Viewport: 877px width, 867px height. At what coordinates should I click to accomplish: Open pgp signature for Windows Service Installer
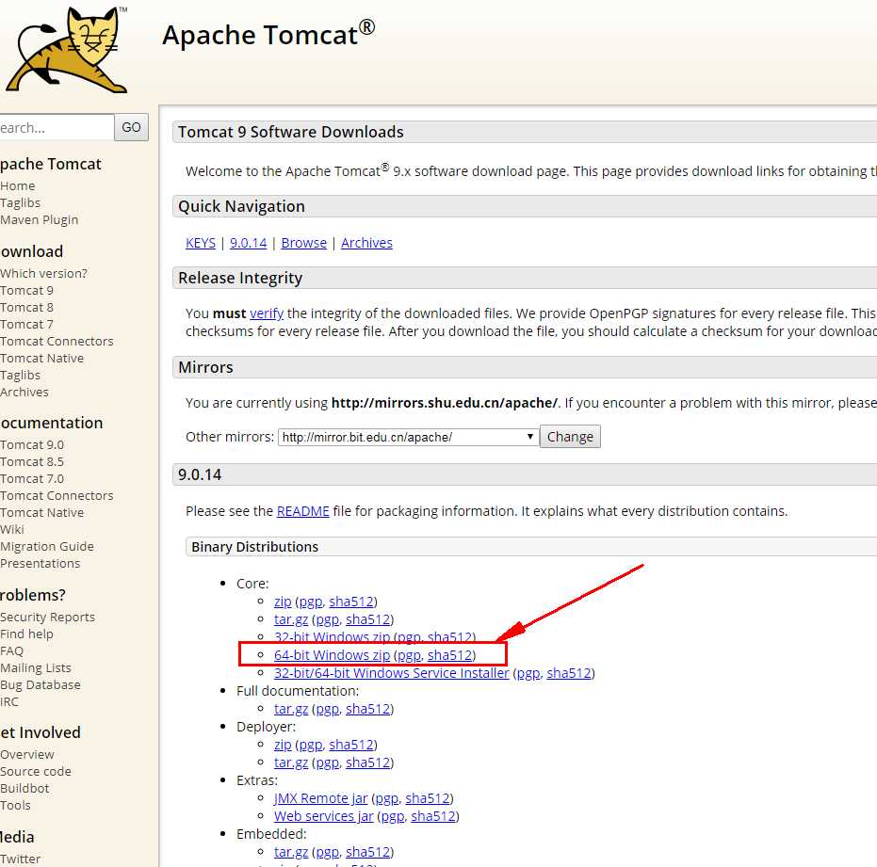(529, 673)
